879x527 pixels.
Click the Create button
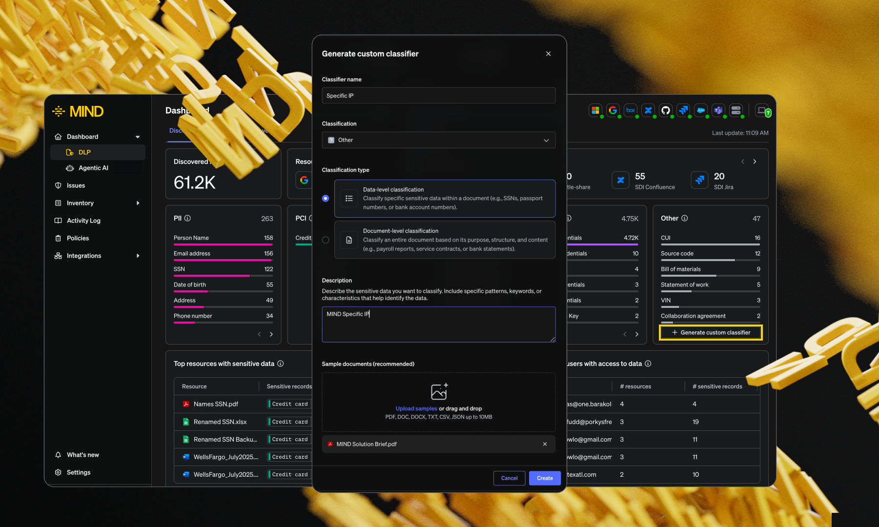pyautogui.click(x=545, y=478)
